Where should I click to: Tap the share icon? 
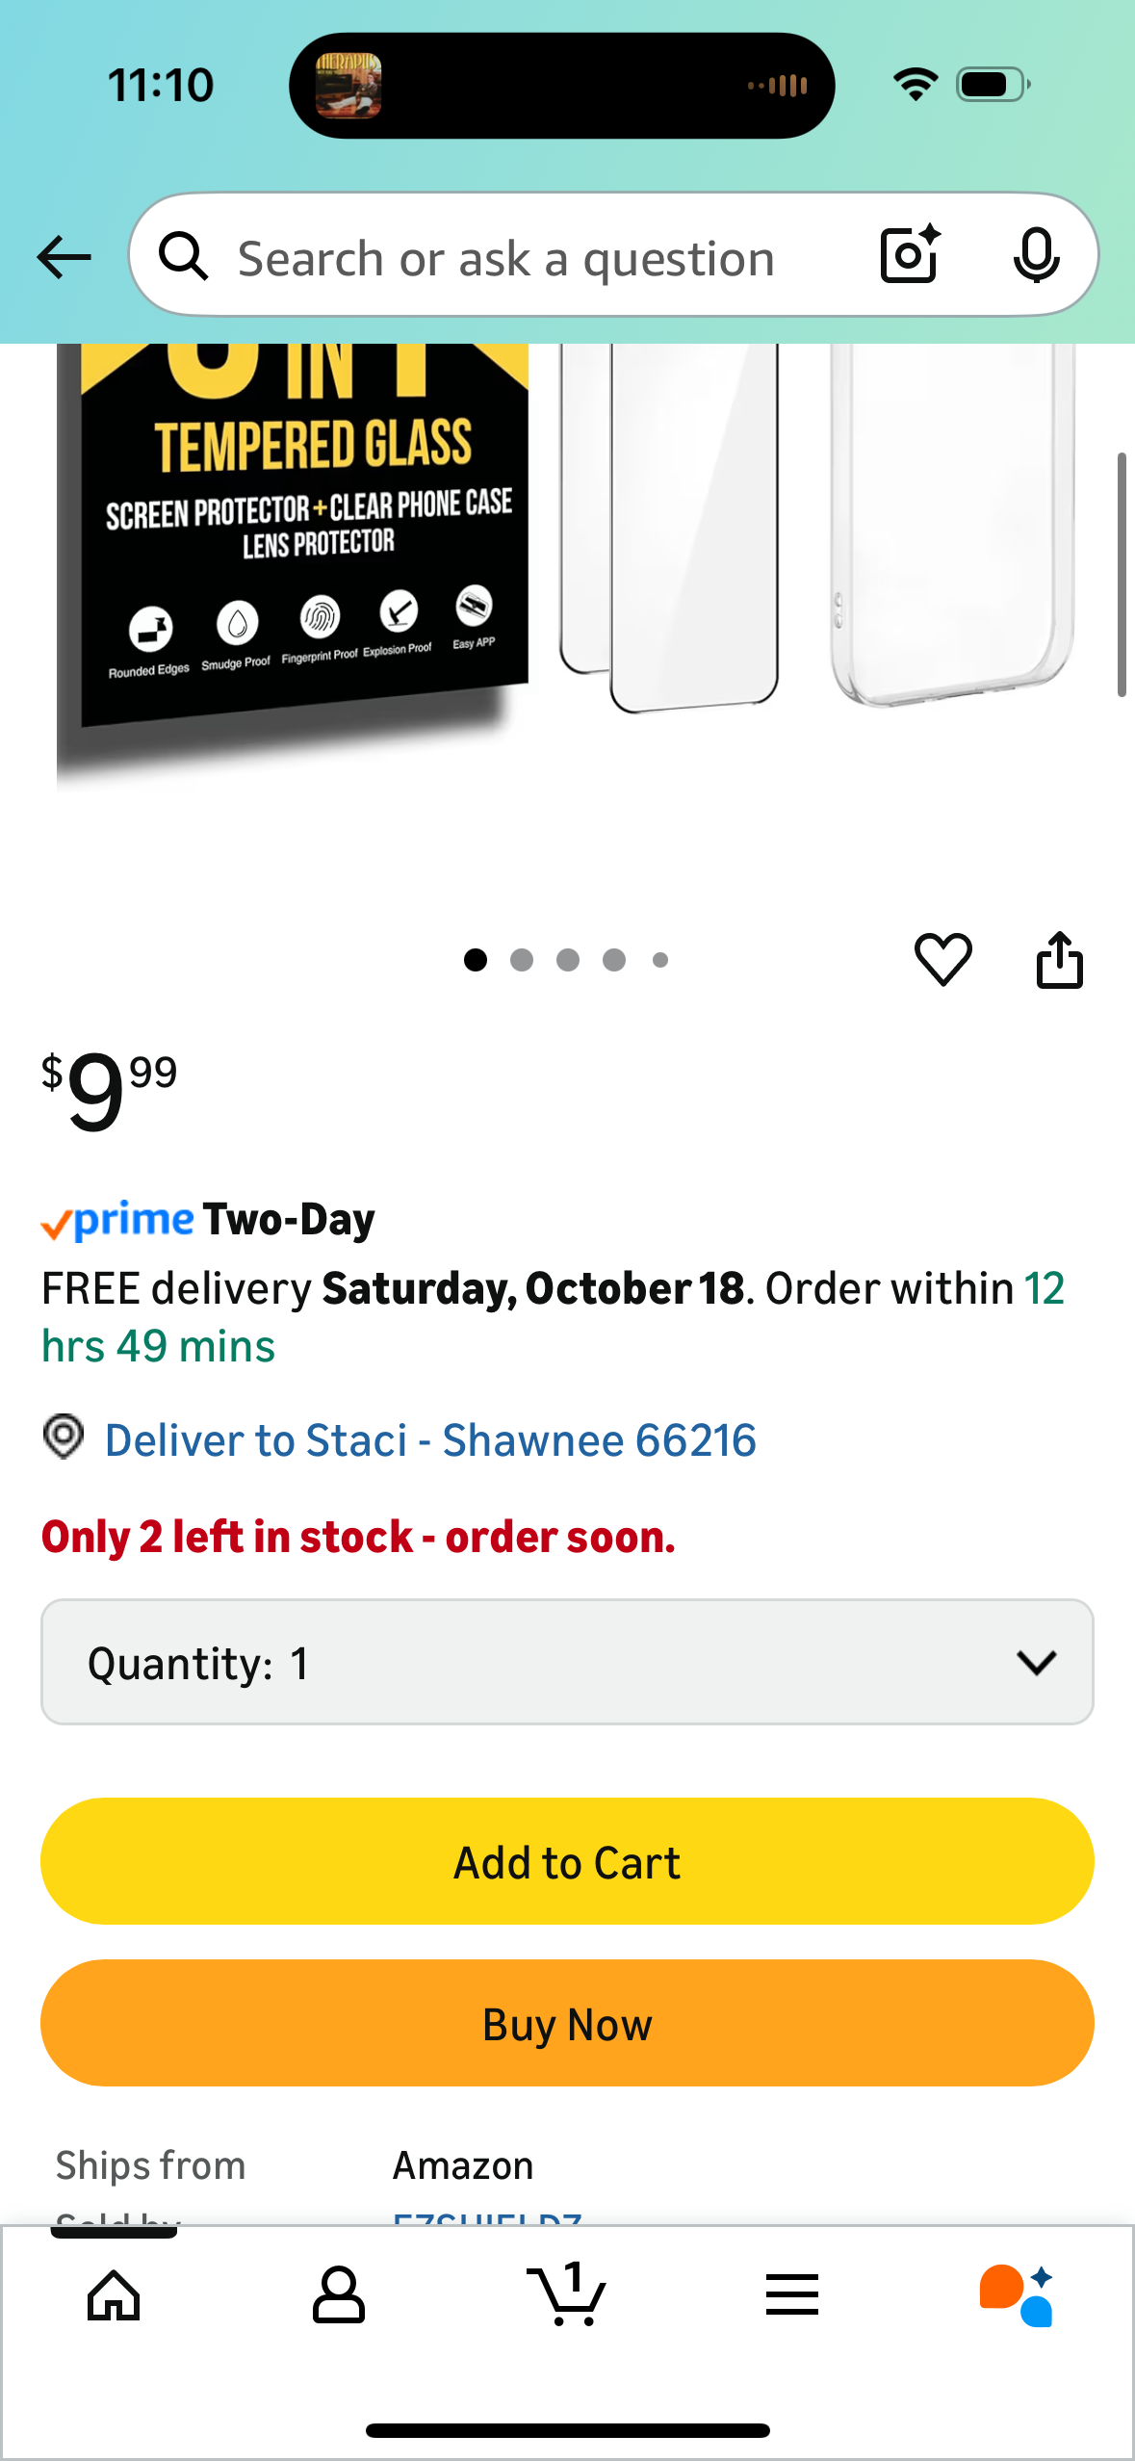[x=1059, y=959]
